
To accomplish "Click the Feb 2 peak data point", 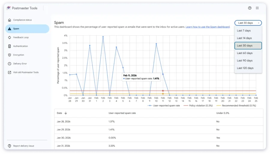I will click(x=103, y=37).
